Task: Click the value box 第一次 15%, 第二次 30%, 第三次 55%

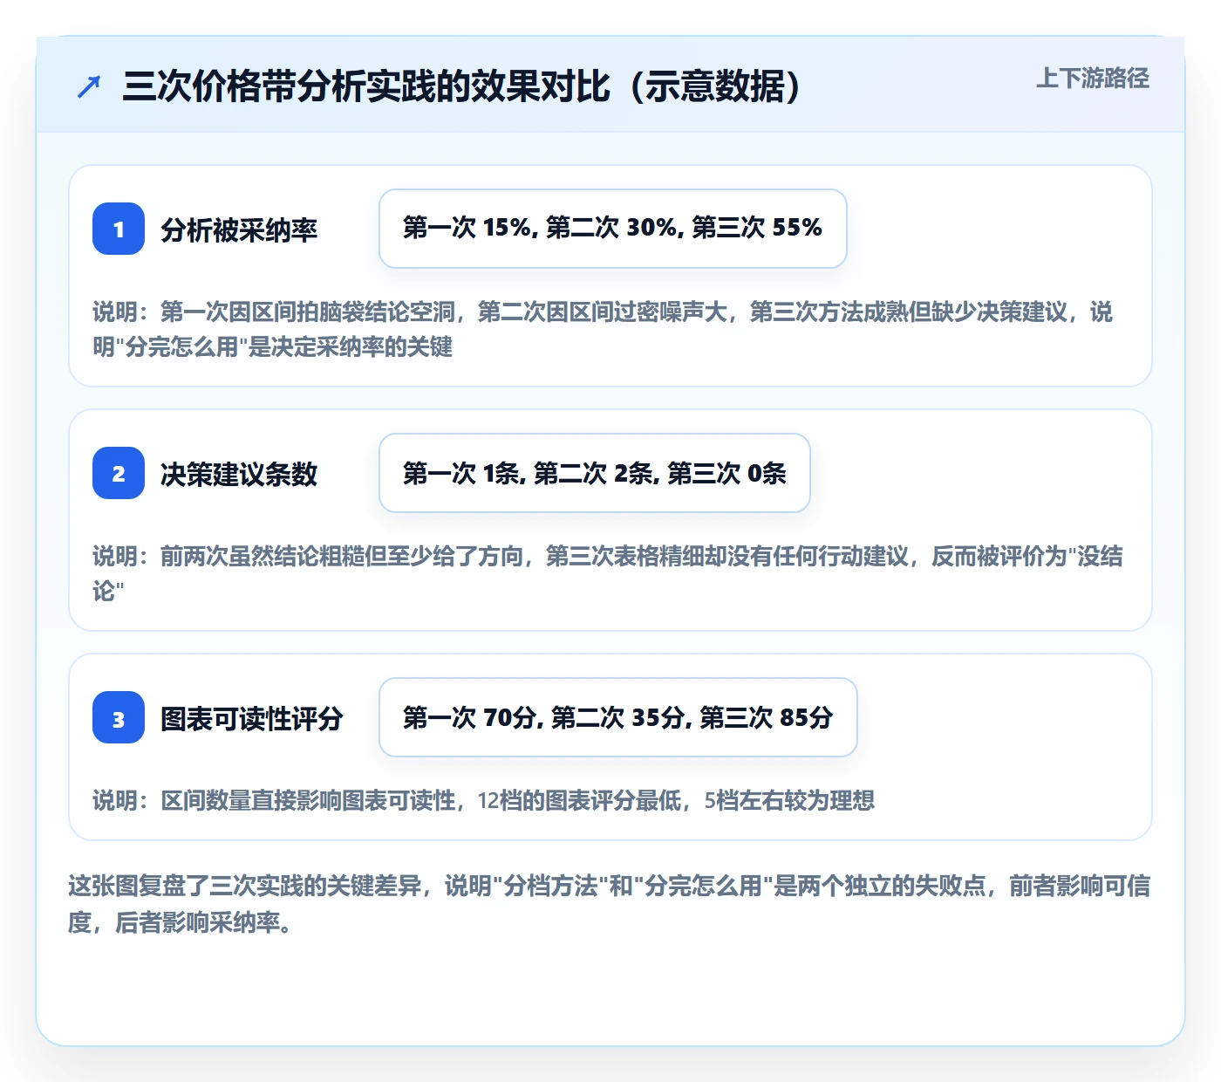Action: pyautogui.click(x=613, y=229)
